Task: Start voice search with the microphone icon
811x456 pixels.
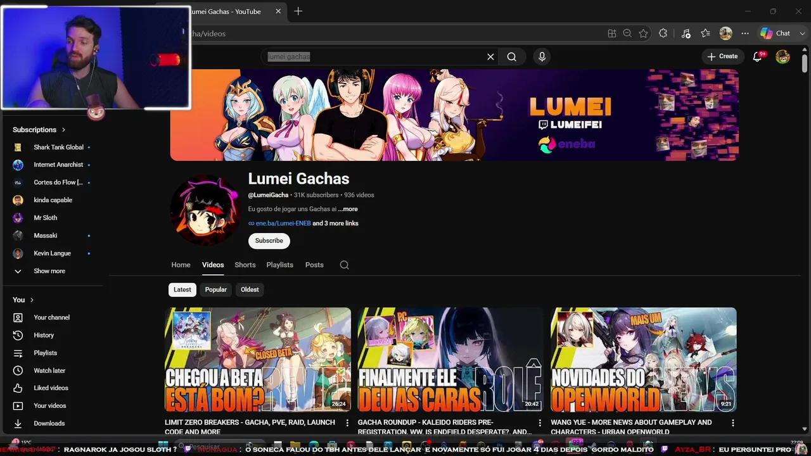Action: [542, 56]
